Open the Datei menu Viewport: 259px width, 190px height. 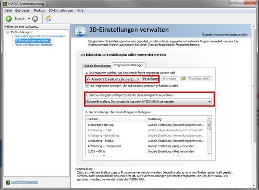tap(8, 10)
